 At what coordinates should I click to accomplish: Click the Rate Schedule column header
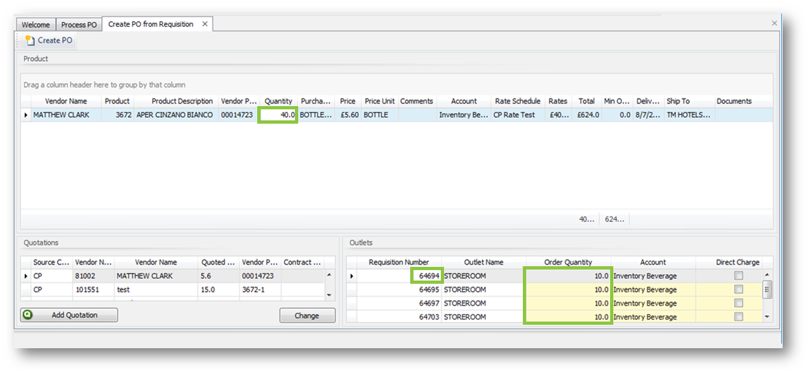[517, 102]
